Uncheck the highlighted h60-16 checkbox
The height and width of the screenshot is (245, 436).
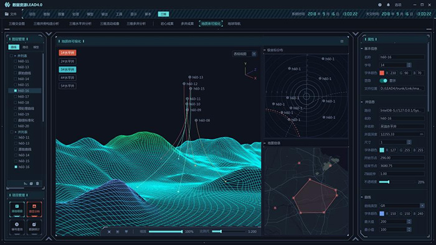(x=16, y=91)
